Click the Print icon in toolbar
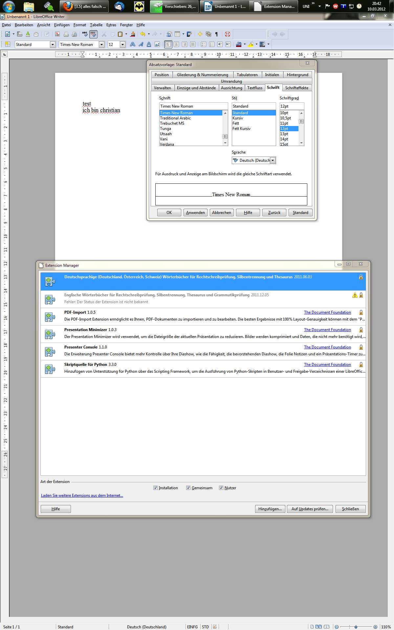This screenshot has height=630, width=394. point(66,34)
